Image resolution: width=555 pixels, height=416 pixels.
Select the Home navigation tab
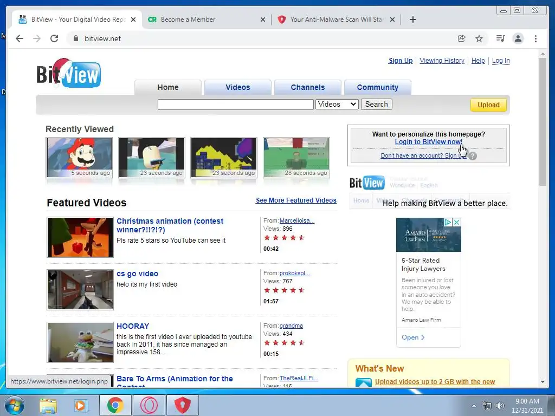click(x=168, y=87)
